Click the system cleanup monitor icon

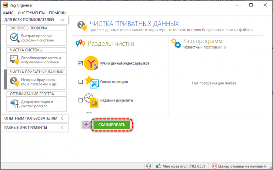15,60
